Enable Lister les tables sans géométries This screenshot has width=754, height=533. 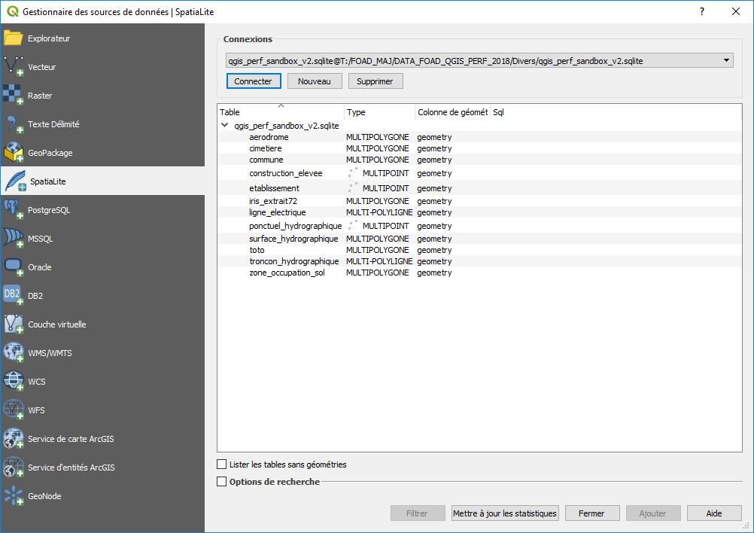(x=221, y=464)
